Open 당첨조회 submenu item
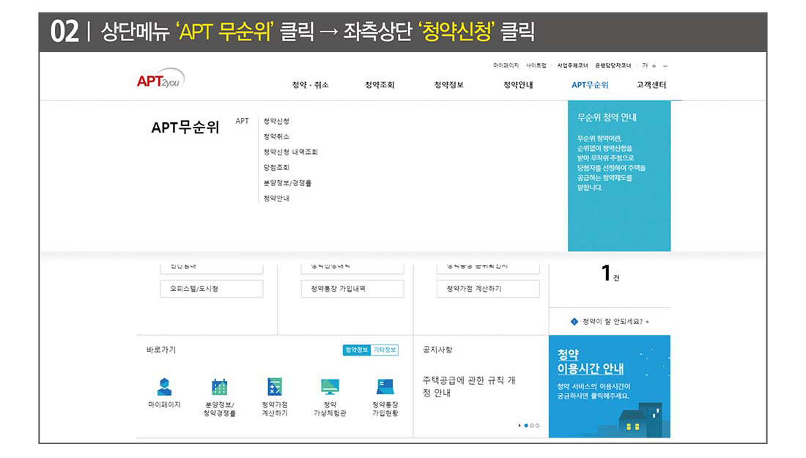This screenshot has height=458, width=806. tap(276, 168)
